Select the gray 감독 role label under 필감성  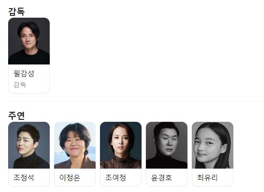[x=20, y=85]
